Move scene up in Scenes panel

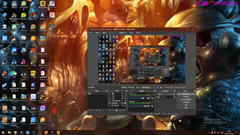tap(97, 110)
